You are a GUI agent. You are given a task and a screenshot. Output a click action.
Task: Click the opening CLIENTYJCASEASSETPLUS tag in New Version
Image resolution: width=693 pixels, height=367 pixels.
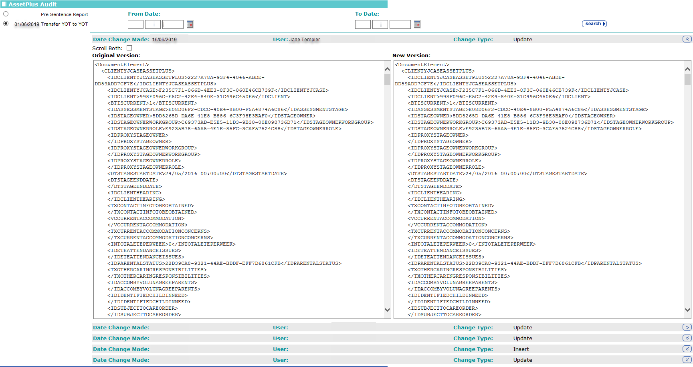(438, 71)
